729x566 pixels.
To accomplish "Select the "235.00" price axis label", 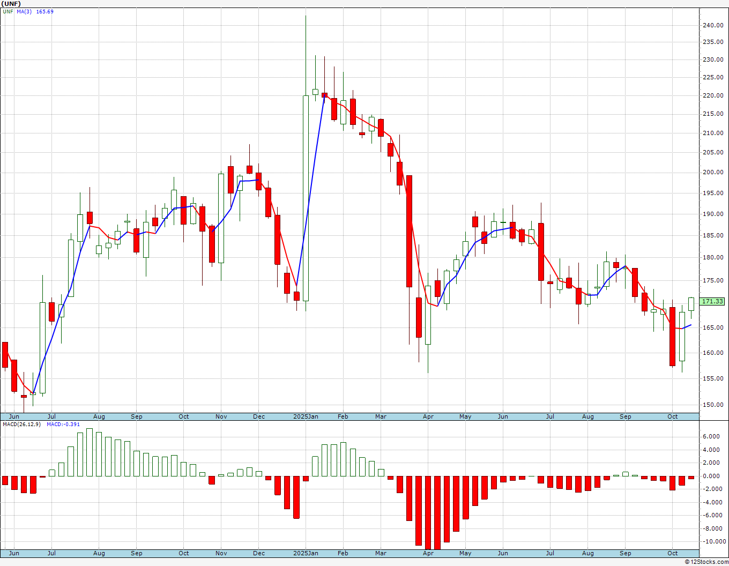I will (713, 42).
